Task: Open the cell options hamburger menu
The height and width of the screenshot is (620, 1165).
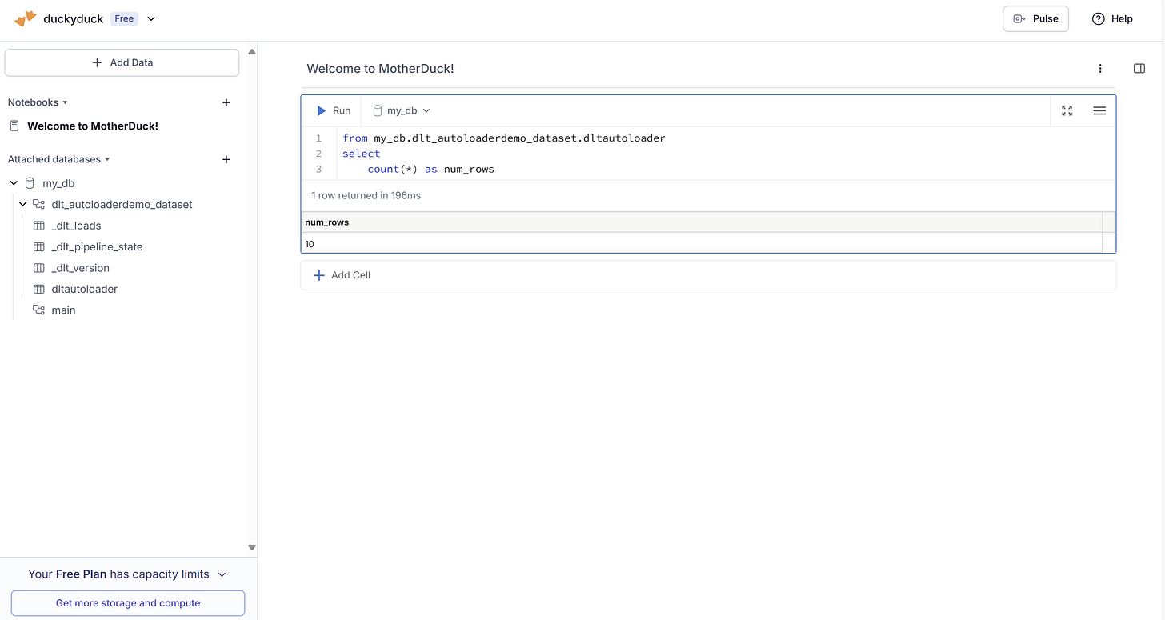Action: tap(1099, 110)
